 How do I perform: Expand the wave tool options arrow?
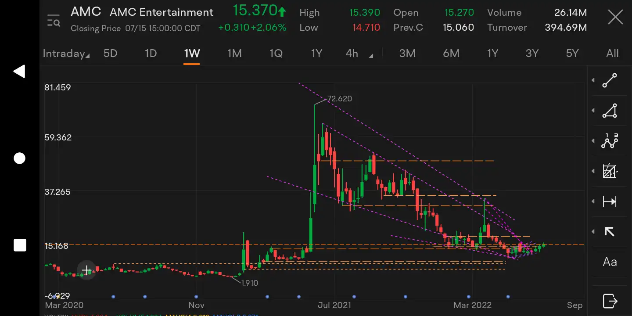point(593,141)
